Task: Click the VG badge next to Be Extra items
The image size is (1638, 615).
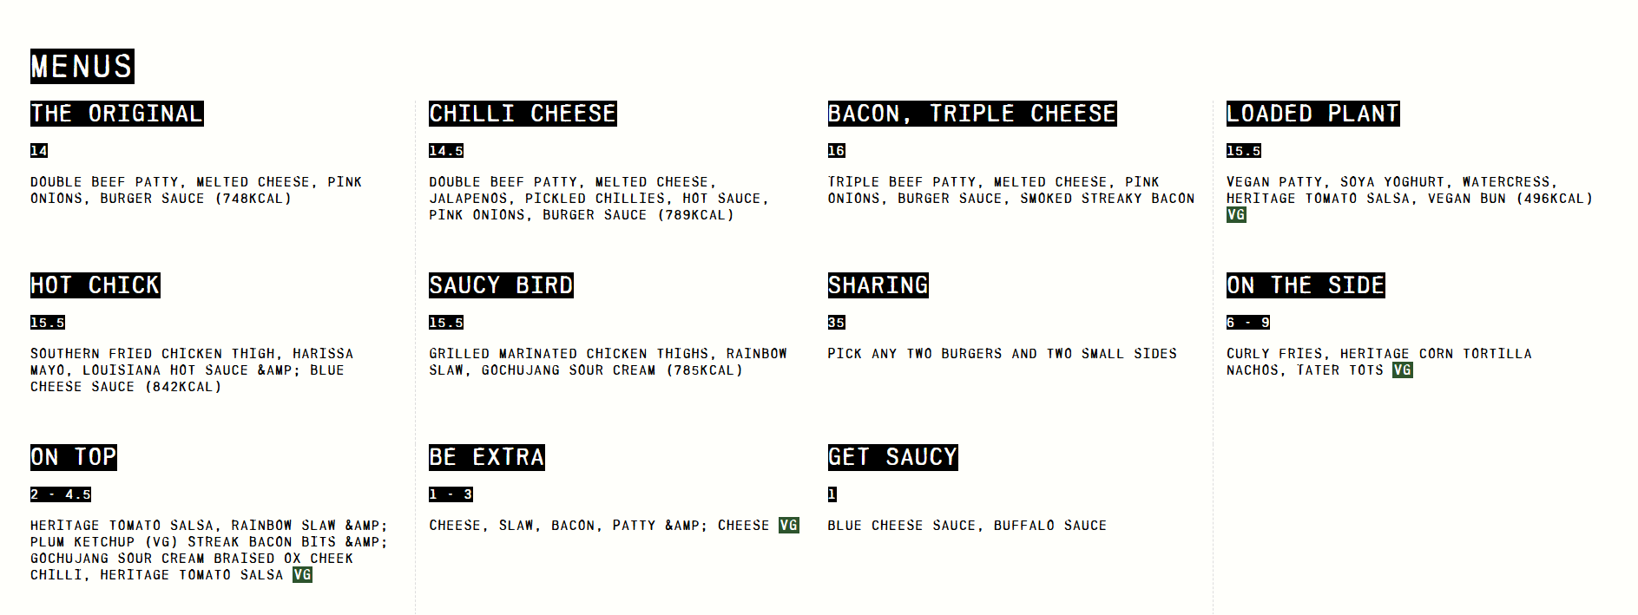Action: point(788,526)
